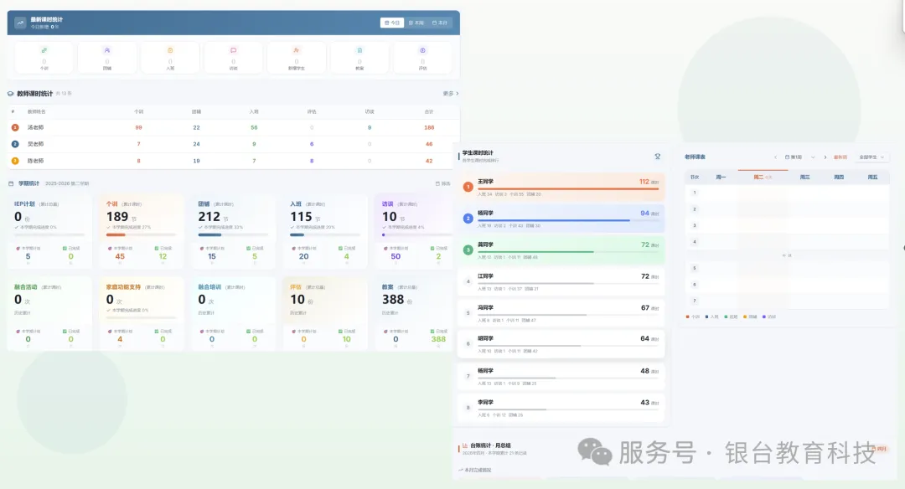Switch header filter to 本月
The width and height of the screenshot is (905, 489).
click(x=440, y=23)
